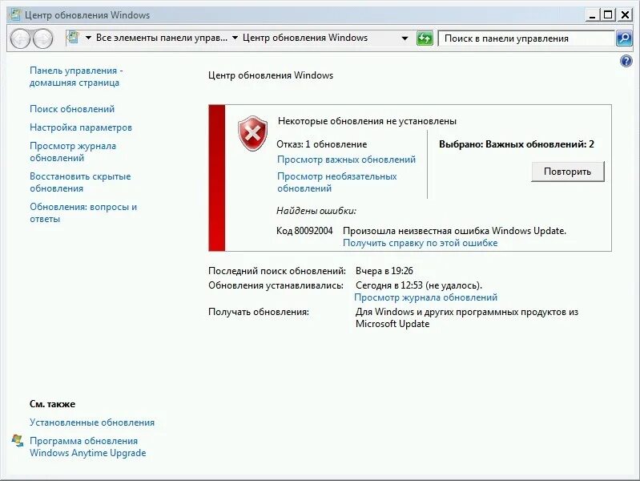
Task: Open 'Получить справку по этой ошибке' link
Action: [420, 243]
